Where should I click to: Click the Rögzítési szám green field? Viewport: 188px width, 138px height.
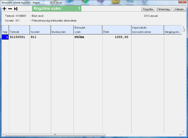(x=57, y=9)
